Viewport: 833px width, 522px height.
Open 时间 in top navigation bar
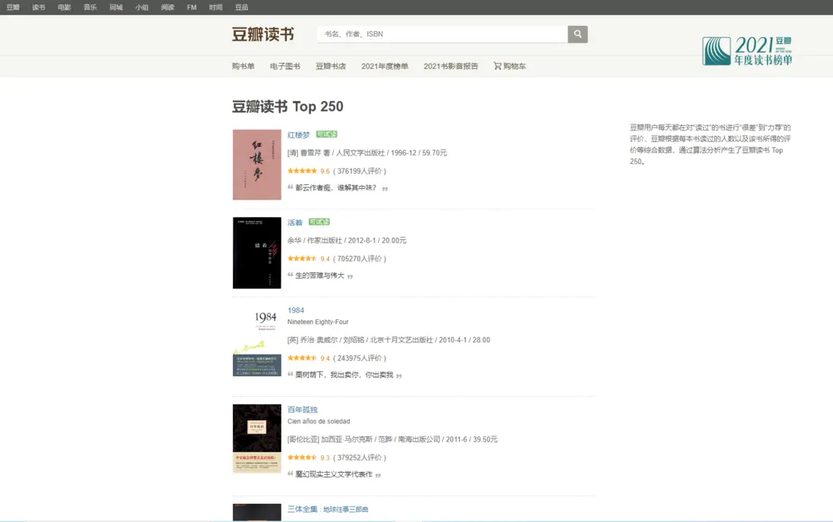click(x=215, y=8)
